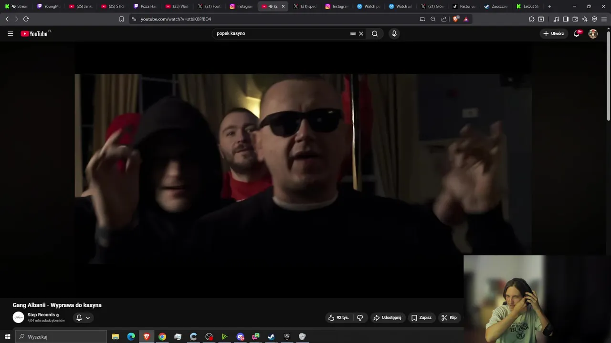The width and height of the screenshot is (611, 343).
Task: Open Brave Wallet icon
Action: (575, 19)
